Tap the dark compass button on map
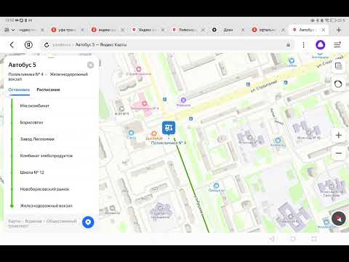Image resolution: width=349 pixels, height=262 pixels. click(339, 218)
